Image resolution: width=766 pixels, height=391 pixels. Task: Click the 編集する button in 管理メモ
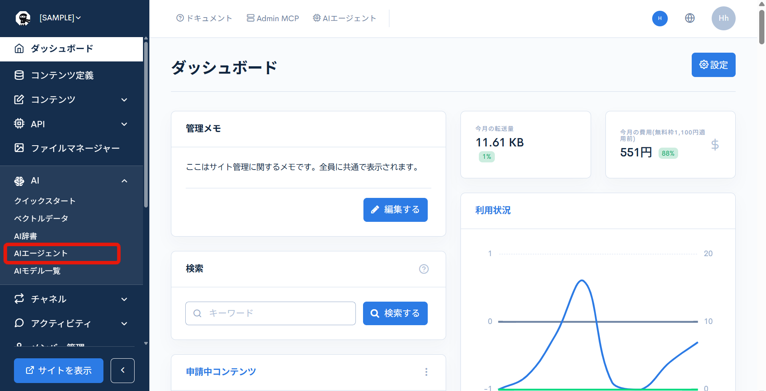coord(395,210)
